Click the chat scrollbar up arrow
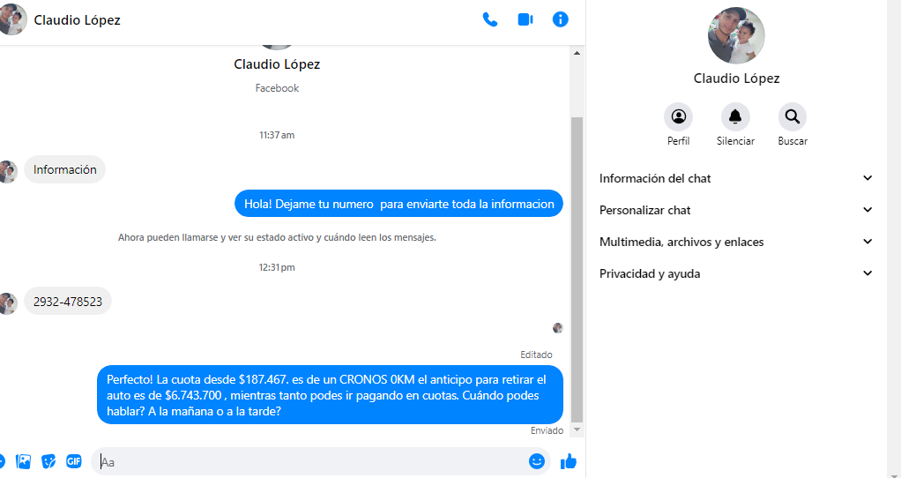This screenshot has height=478, width=901. 577,54
